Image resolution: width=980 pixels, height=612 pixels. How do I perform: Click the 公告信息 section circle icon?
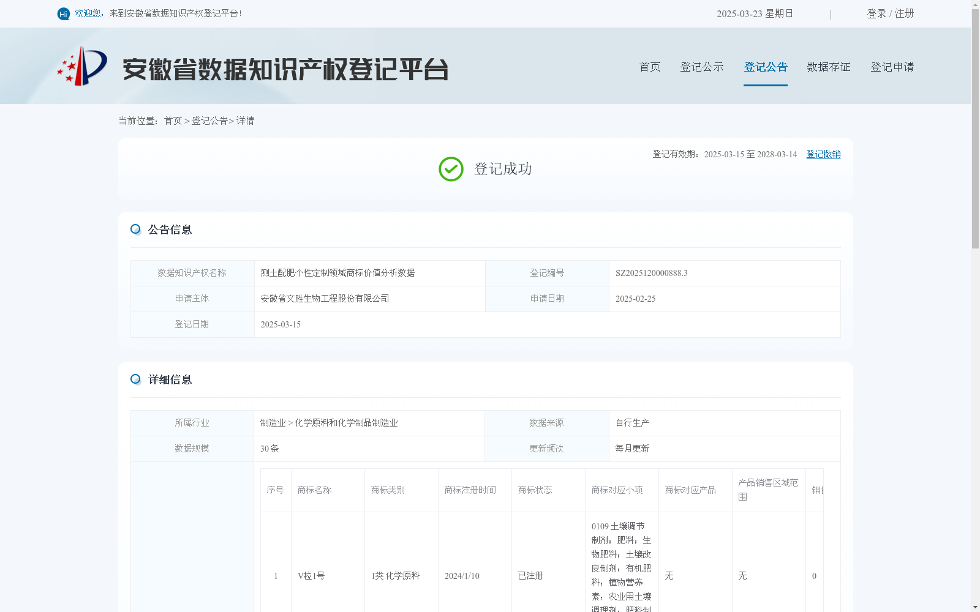[135, 229]
